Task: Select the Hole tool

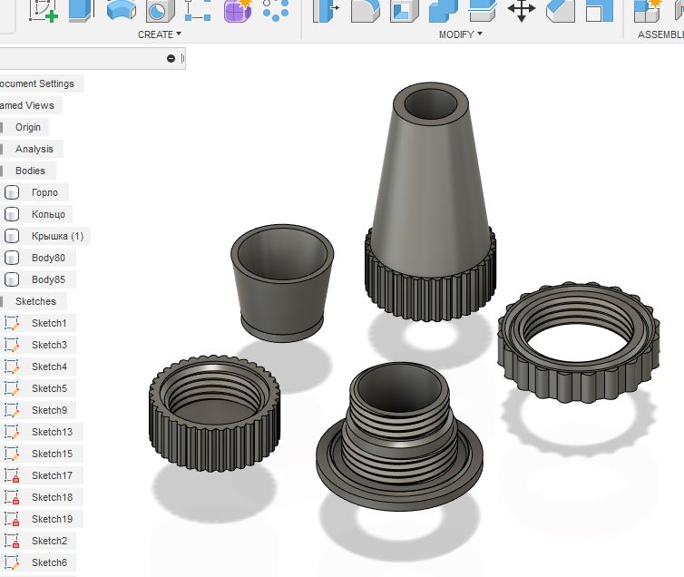Action: (x=160, y=11)
